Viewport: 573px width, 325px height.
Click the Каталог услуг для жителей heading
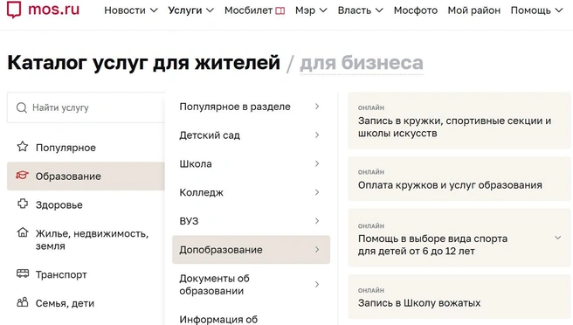(143, 63)
